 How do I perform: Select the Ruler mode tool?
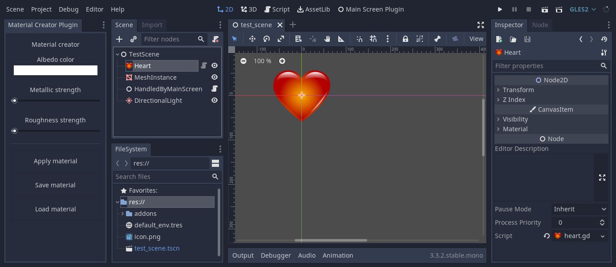point(341,39)
